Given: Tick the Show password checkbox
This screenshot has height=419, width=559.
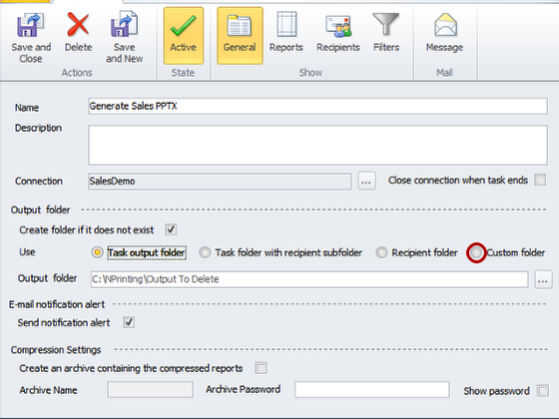Looking at the screenshot, I should [543, 390].
